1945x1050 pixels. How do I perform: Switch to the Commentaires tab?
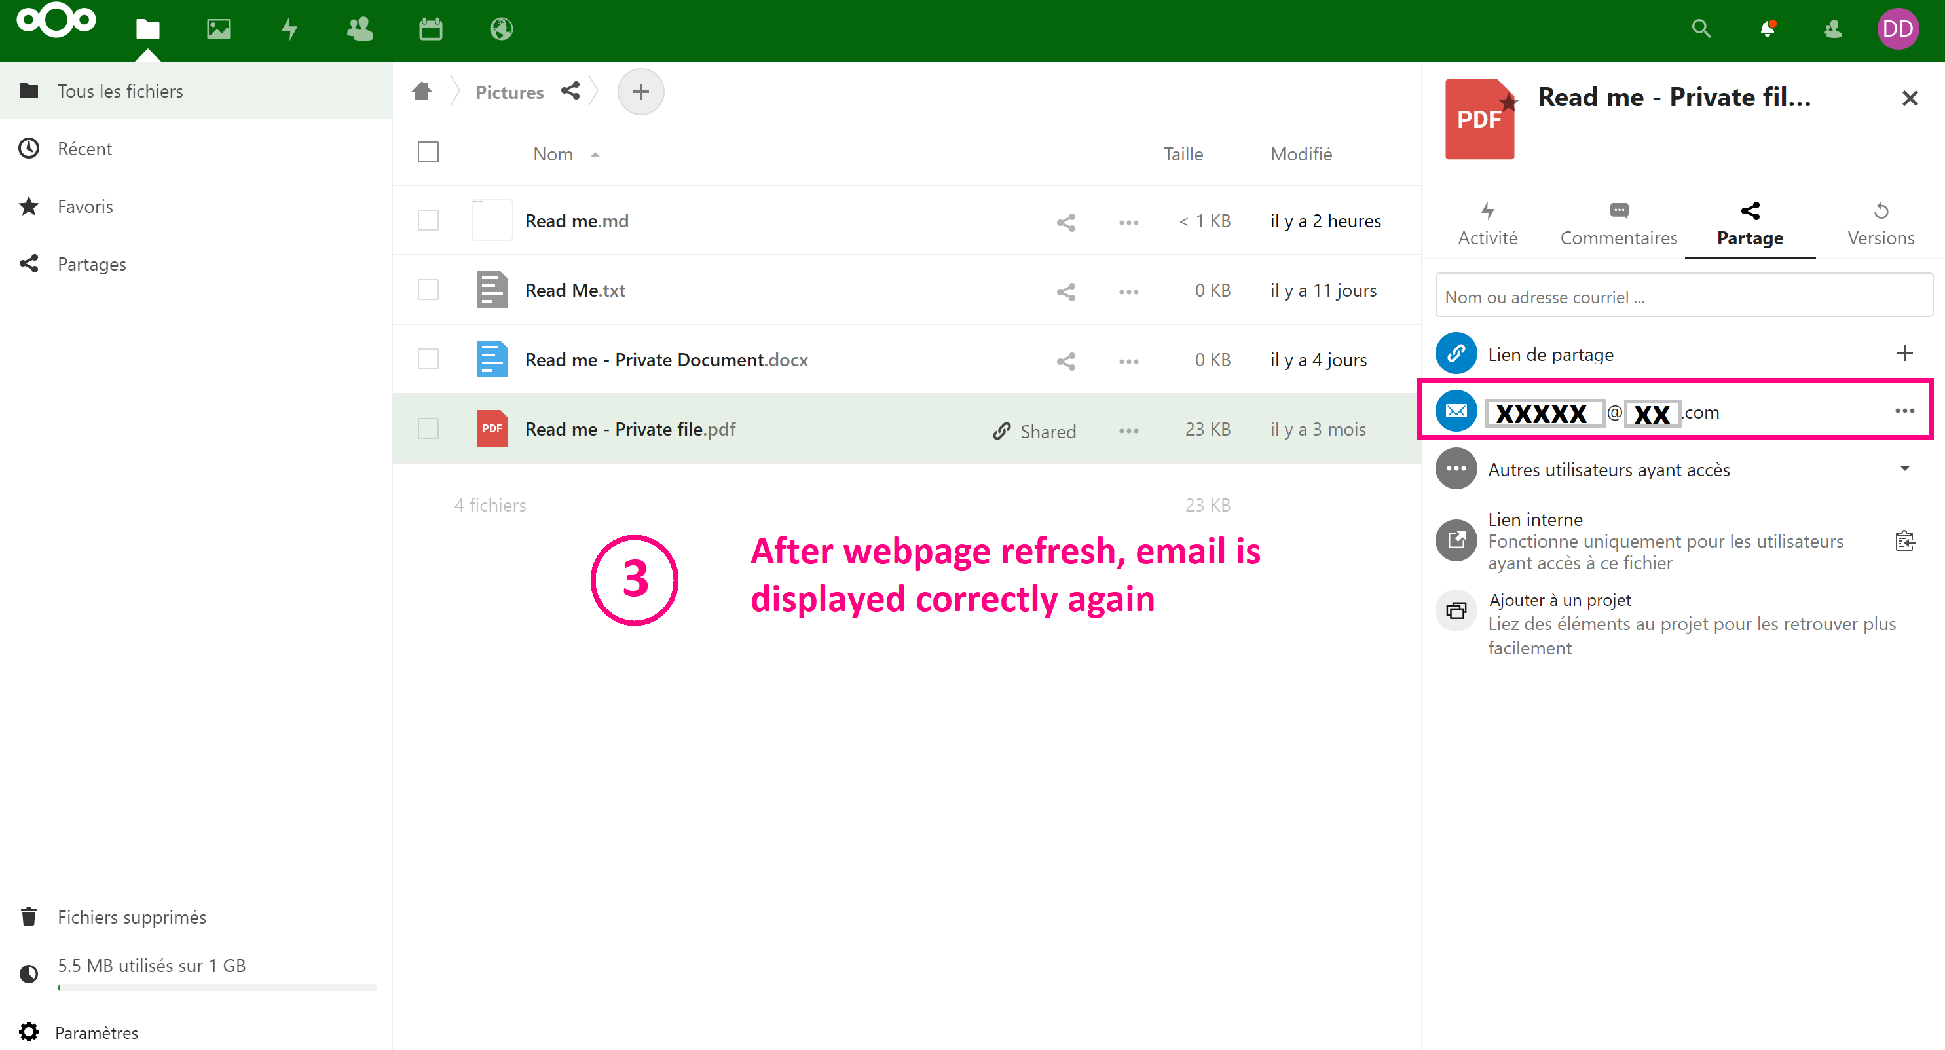click(x=1618, y=225)
